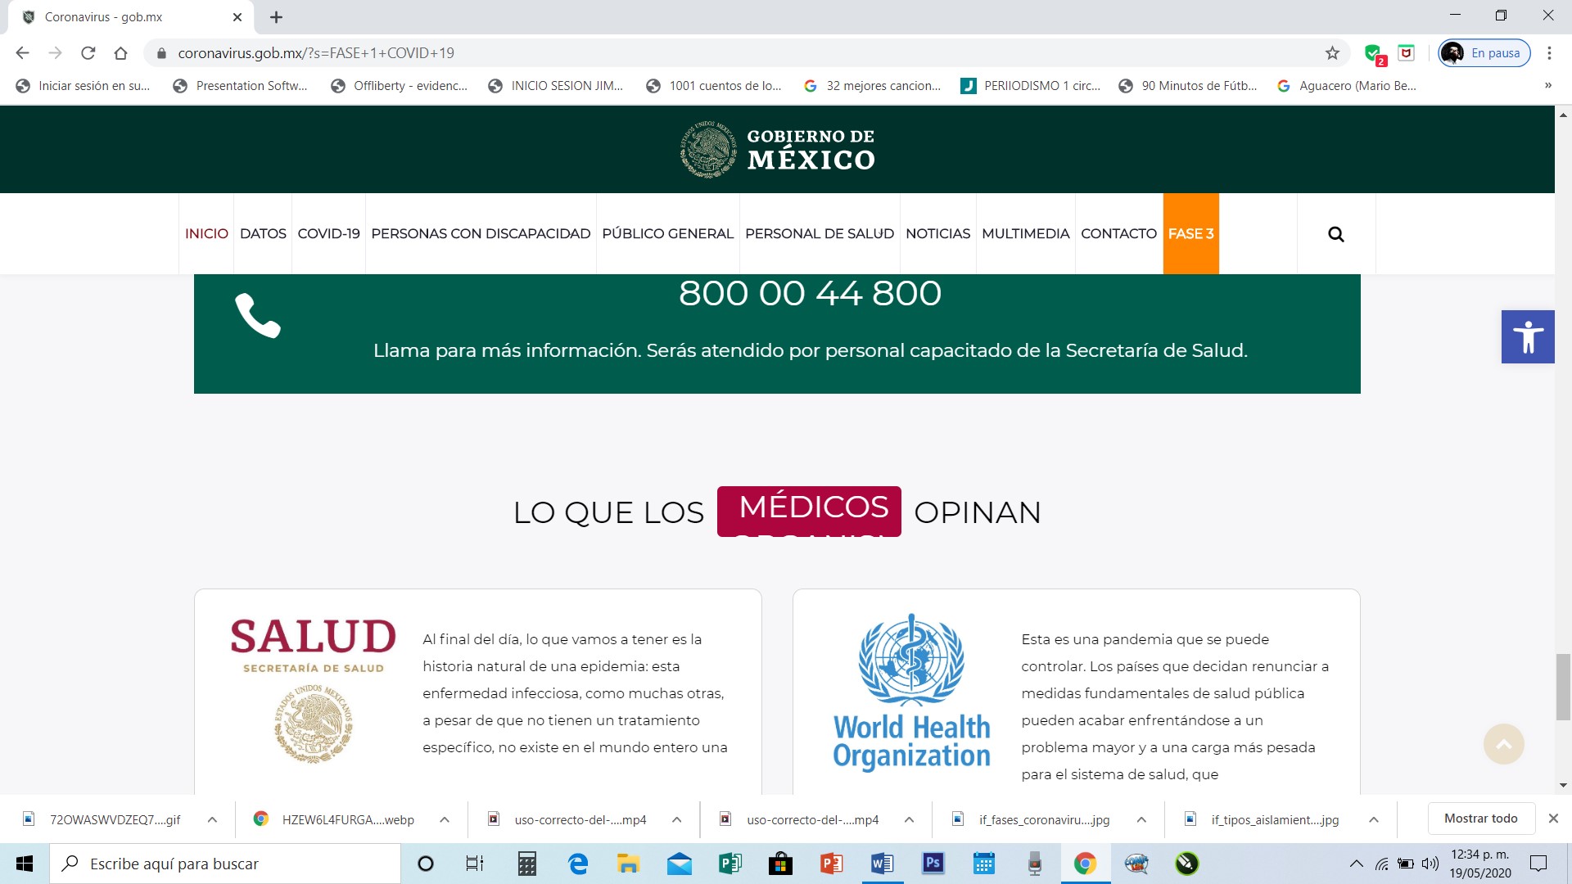The height and width of the screenshot is (884, 1572).
Task: Click the Windows search box
Action: point(225,864)
